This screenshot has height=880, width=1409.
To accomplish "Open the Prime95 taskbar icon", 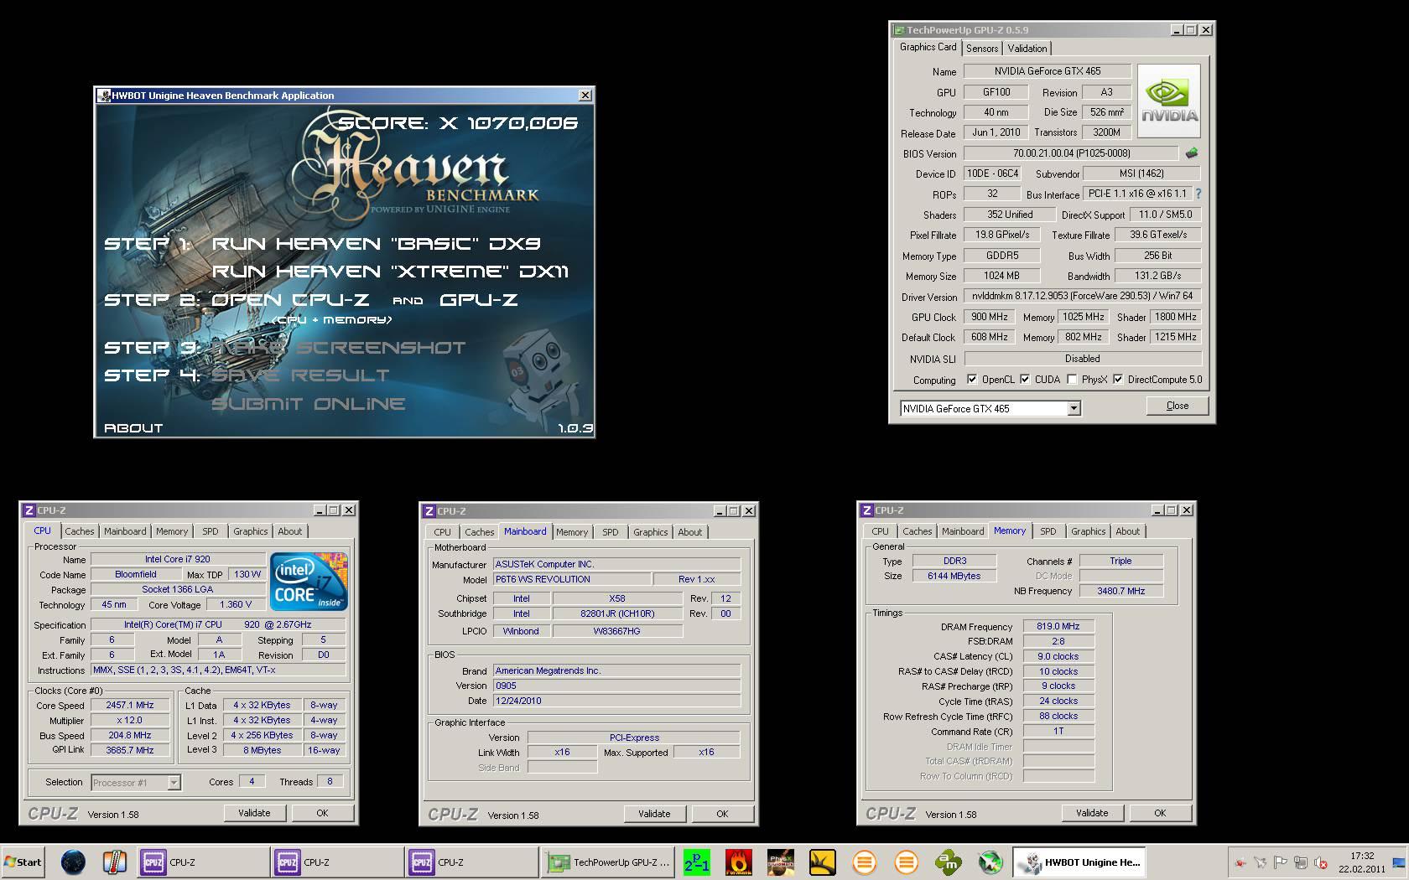I will (696, 862).
